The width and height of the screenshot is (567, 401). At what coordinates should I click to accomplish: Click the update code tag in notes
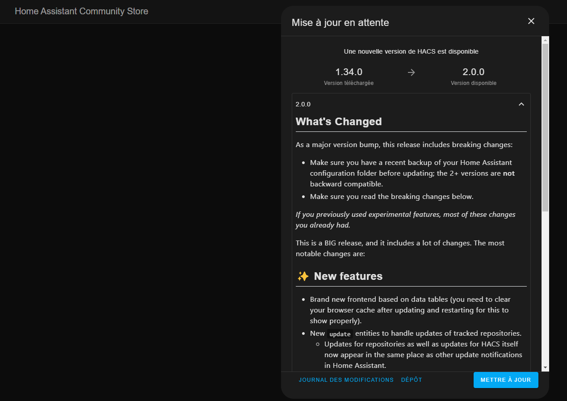(340, 334)
